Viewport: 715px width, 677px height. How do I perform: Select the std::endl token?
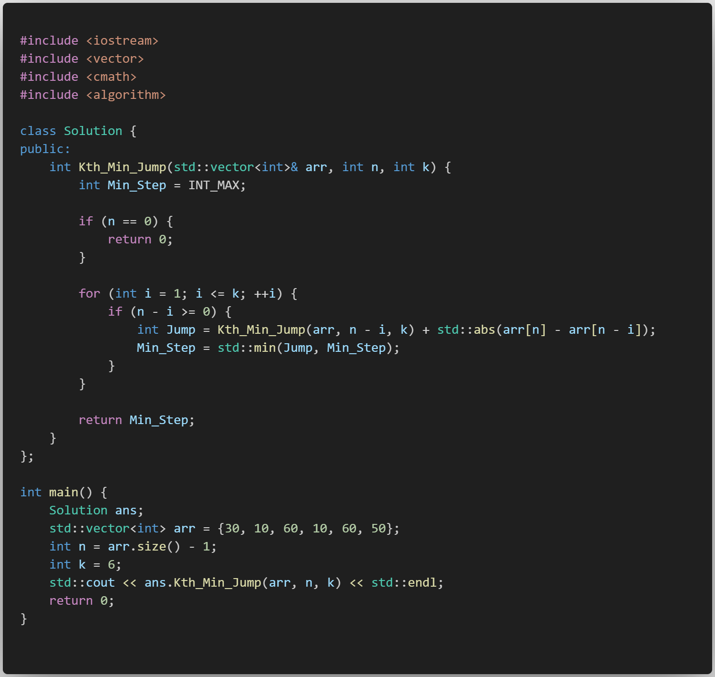405,582
